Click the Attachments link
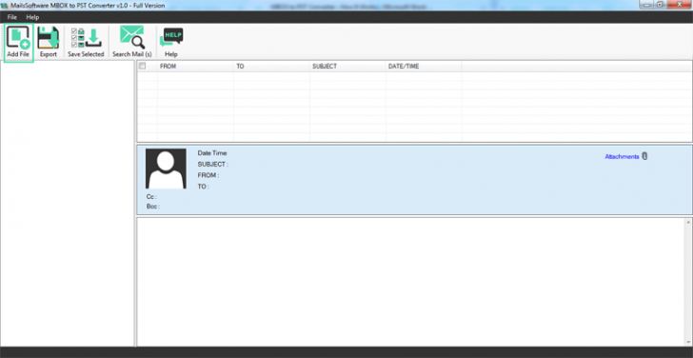The height and width of the screenshot is (358, 693). tap(622, 156)
